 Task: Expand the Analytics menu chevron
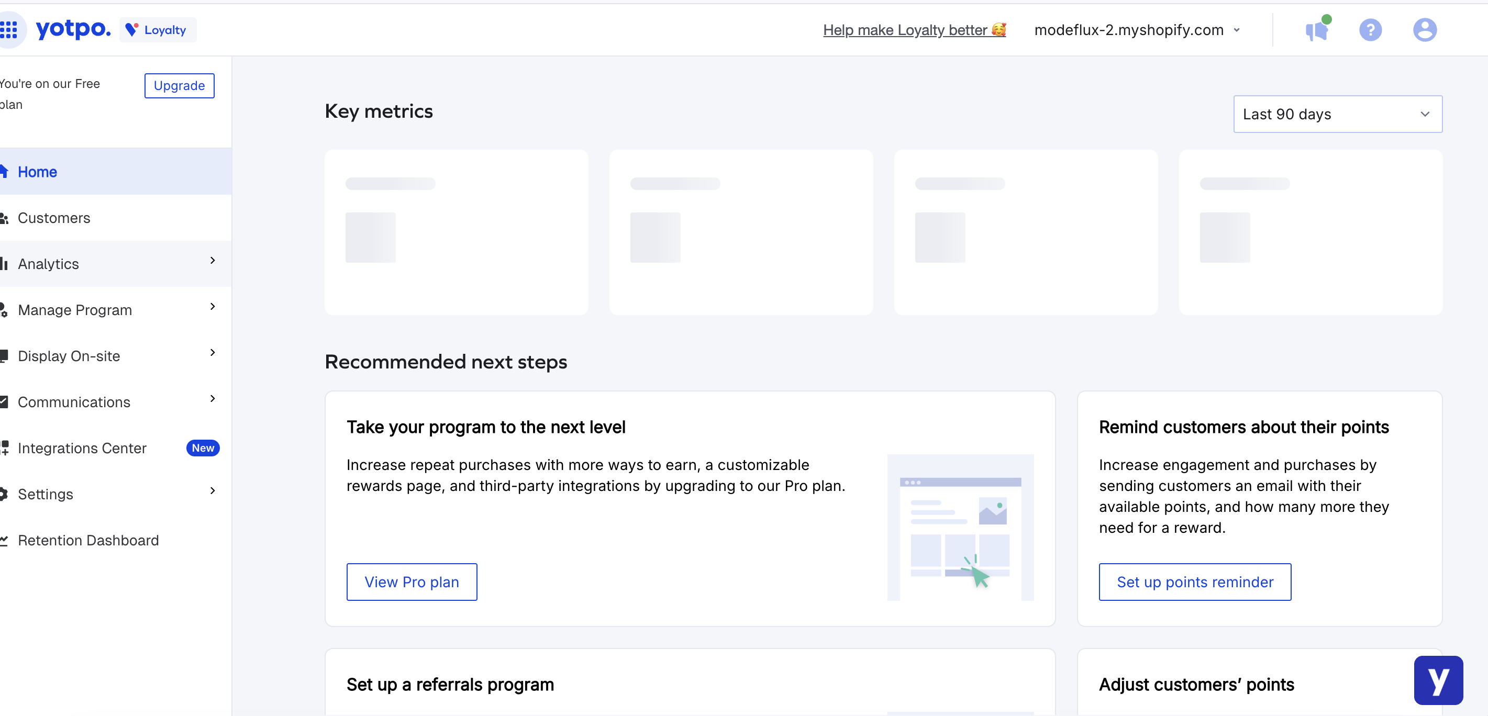click(213, 261)
